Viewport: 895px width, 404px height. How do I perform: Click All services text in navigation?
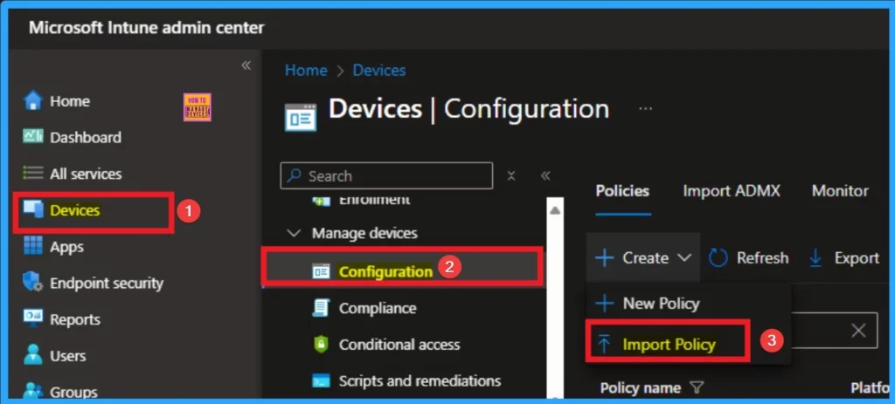(x=86, y=174)
